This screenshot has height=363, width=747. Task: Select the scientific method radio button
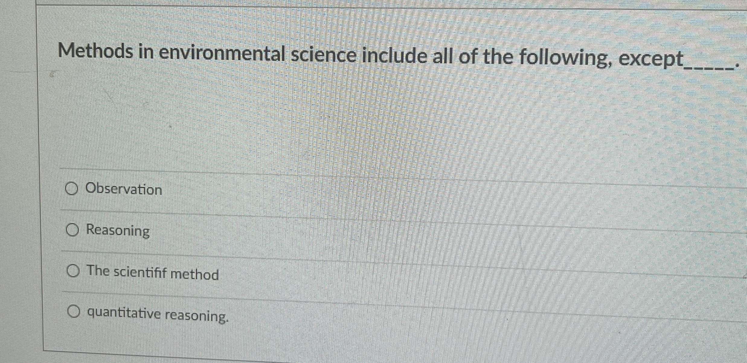click(x=73, y=271)
